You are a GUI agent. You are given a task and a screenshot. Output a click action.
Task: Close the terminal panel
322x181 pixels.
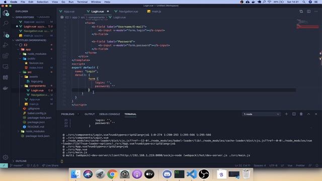tap(316, 114)
